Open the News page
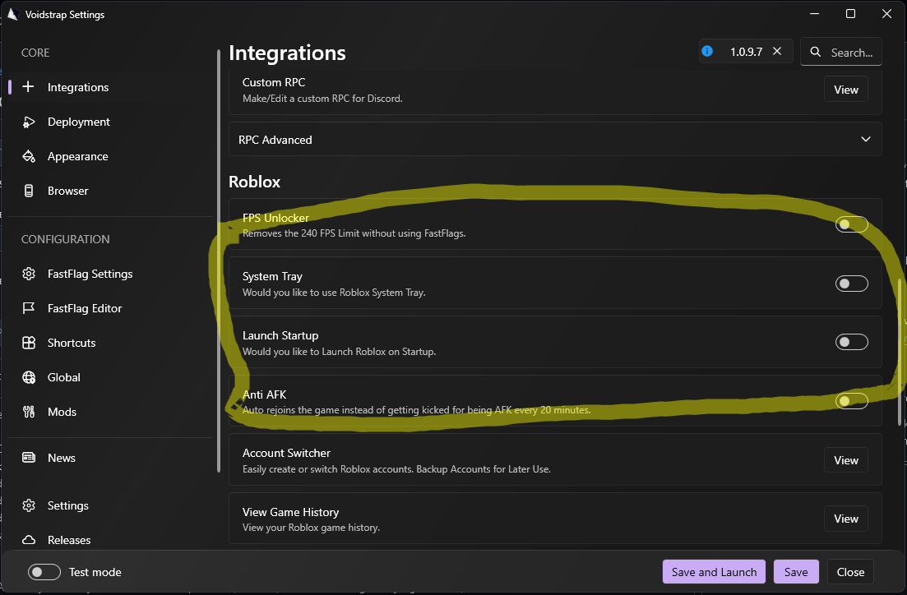 [110, 458]
